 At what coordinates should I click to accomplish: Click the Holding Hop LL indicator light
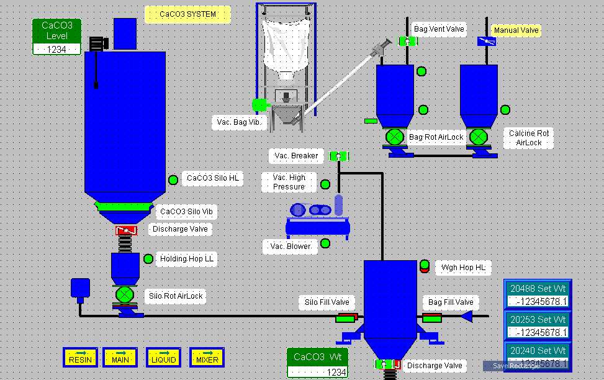click(148, 259)
